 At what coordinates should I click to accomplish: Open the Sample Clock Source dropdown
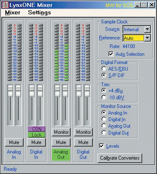[148, 29]
